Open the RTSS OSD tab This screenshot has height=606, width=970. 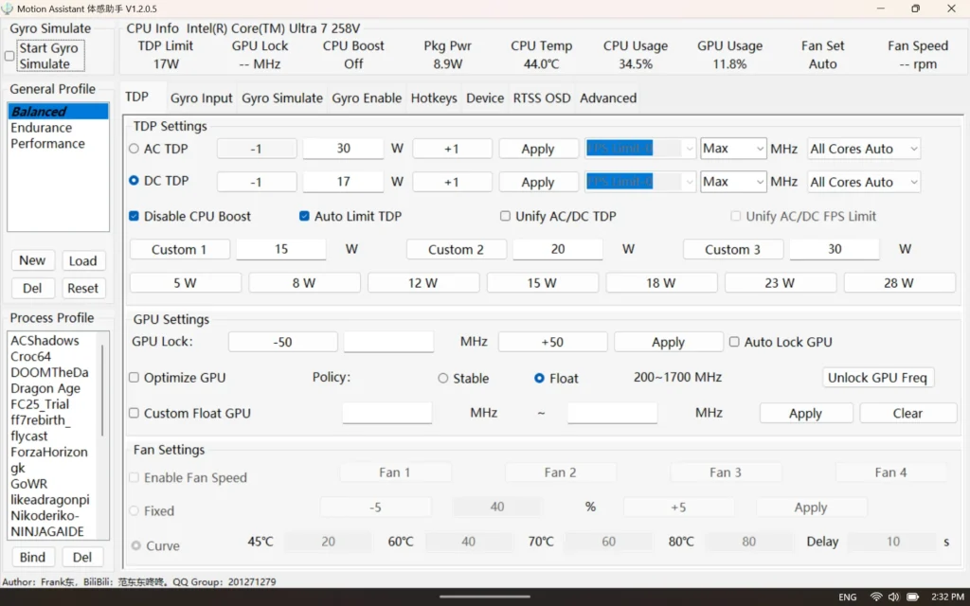(542, 98)
